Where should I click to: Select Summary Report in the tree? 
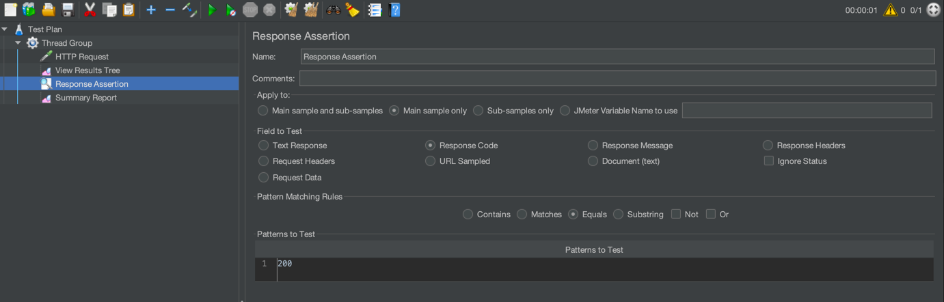[x=85, y=98]
